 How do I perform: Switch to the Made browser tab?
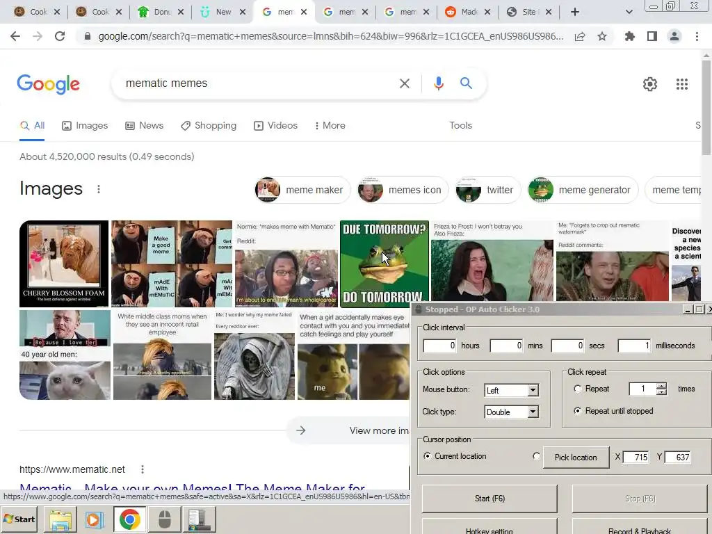tap(467, 12)
